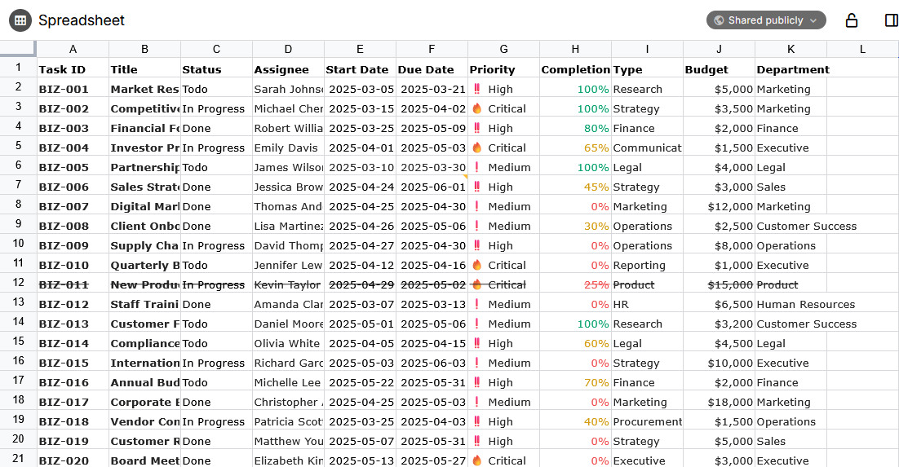Click the $12,000 budget cell
The width and height of the screenshot is (899, 467).
point(719,206)
